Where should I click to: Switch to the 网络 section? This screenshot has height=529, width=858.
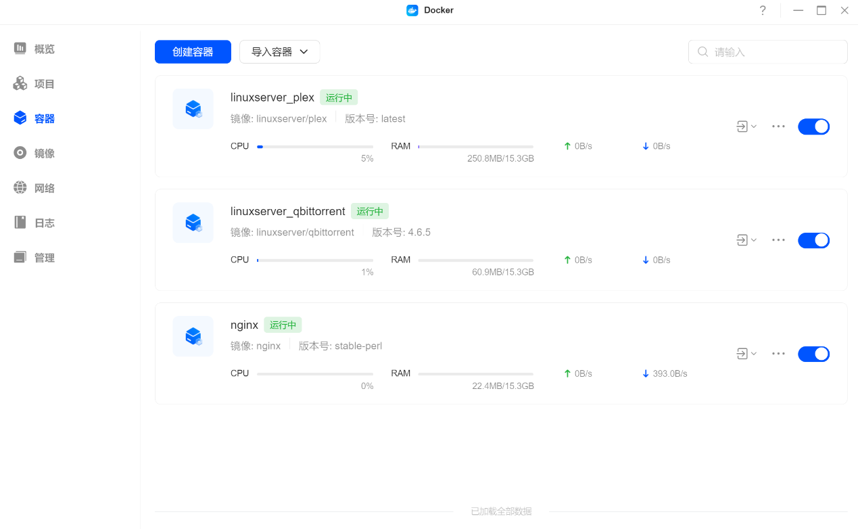click(45, 188)
